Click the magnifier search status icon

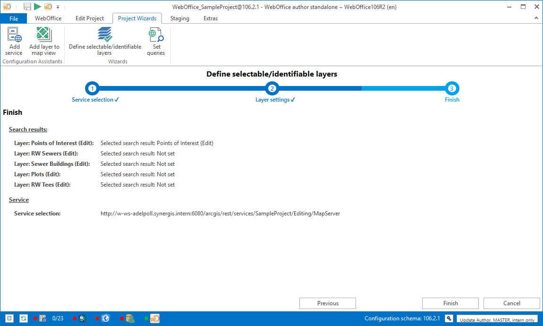[82, 318]
